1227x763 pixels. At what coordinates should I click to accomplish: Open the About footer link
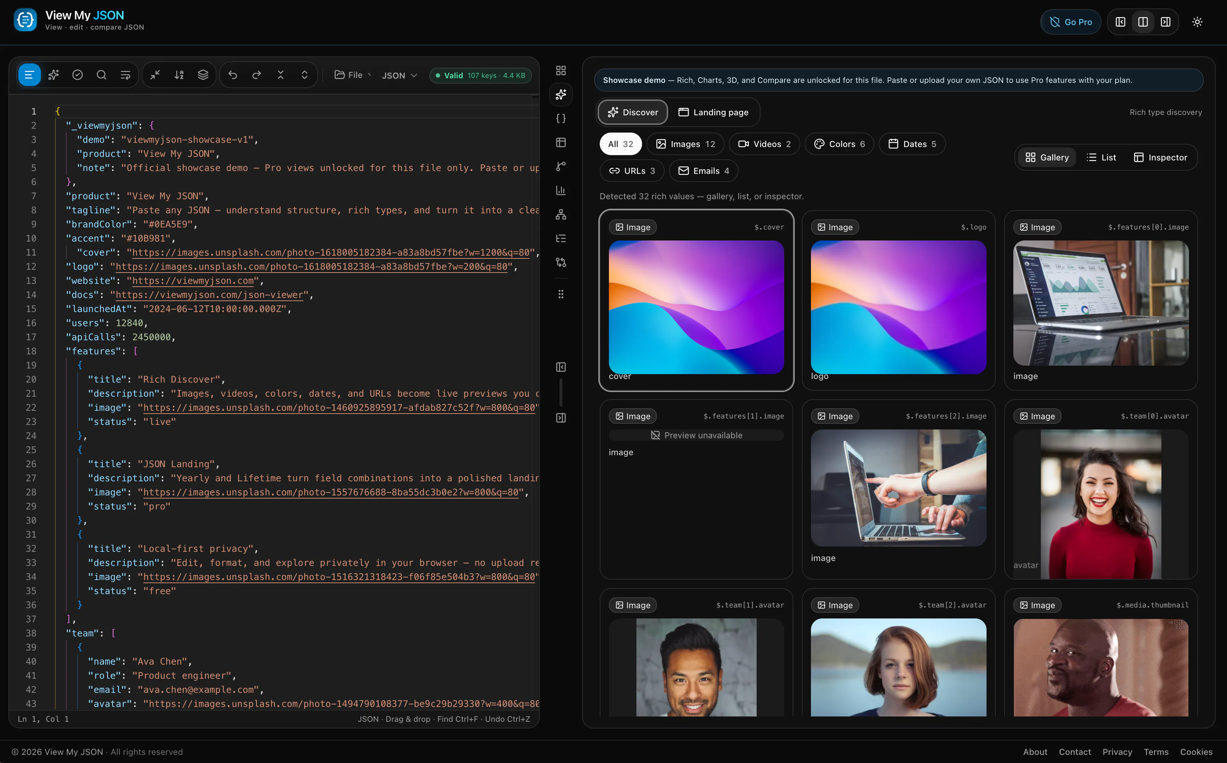pyautogui.click(x=1035, y=752)
